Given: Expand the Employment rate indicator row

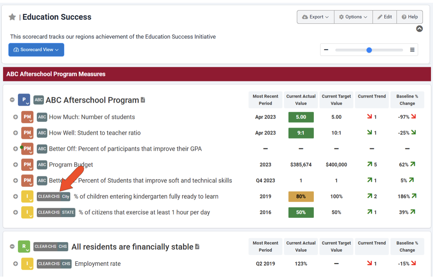Looking at the screenshot, I should coord(15,264).
